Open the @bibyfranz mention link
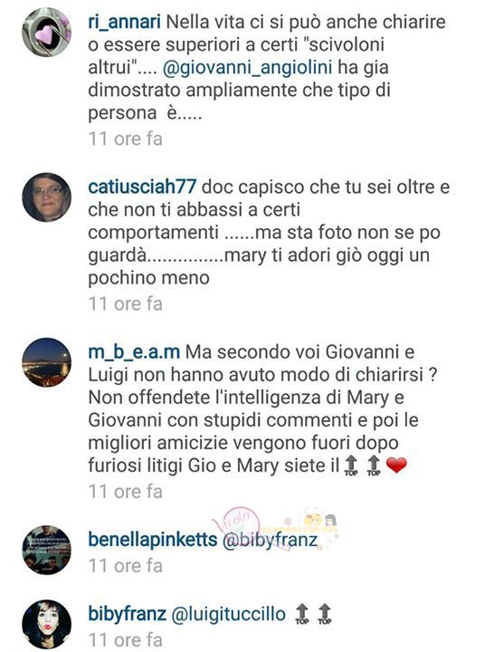Image resolution: width=494 pixels, height=652 pixels. click(x=270, y=541)
